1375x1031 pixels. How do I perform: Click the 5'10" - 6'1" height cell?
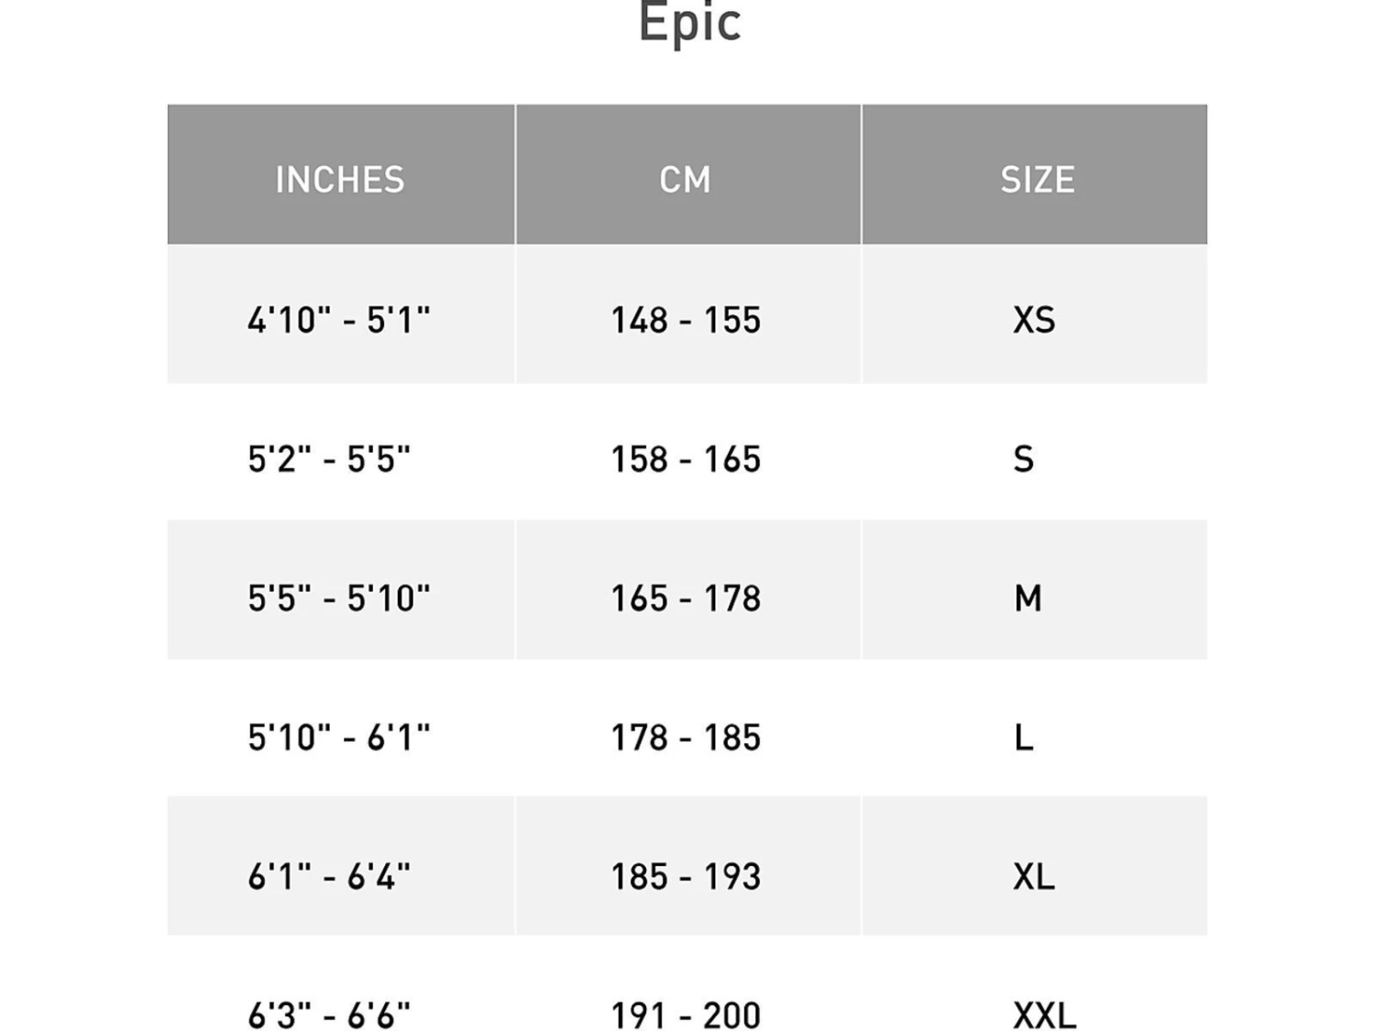(339, 737)
